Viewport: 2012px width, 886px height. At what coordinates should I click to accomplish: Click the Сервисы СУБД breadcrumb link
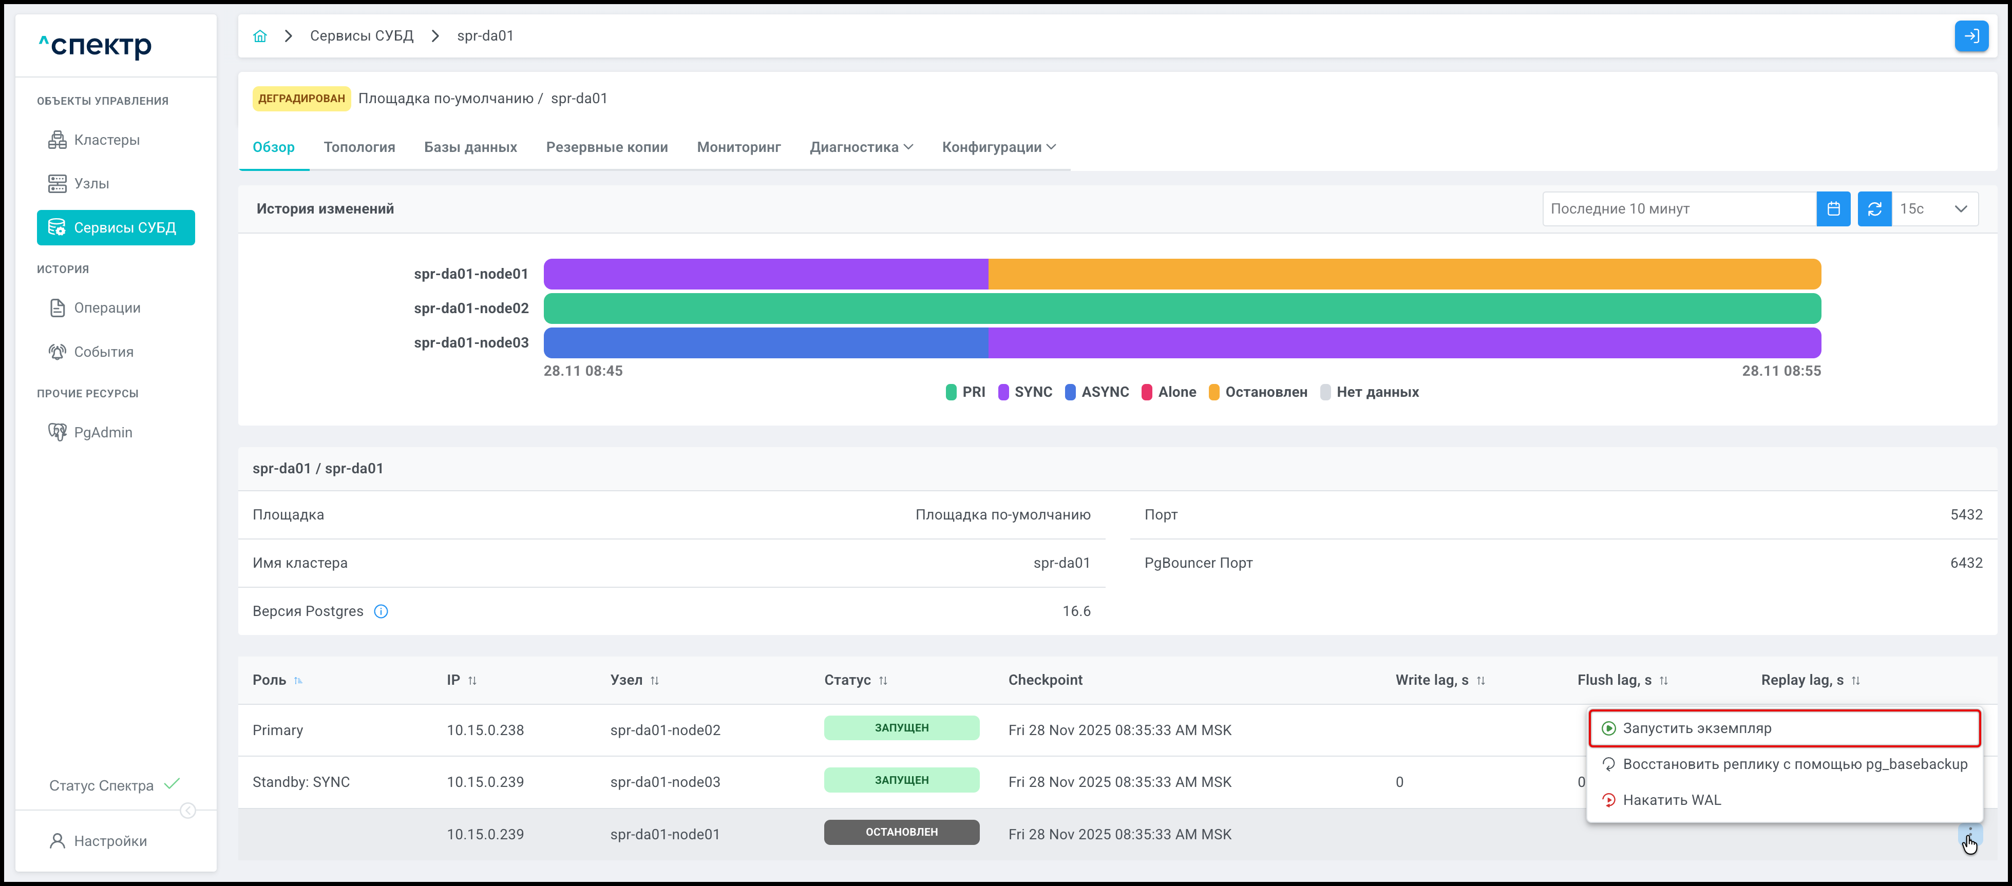pos(362,36)
